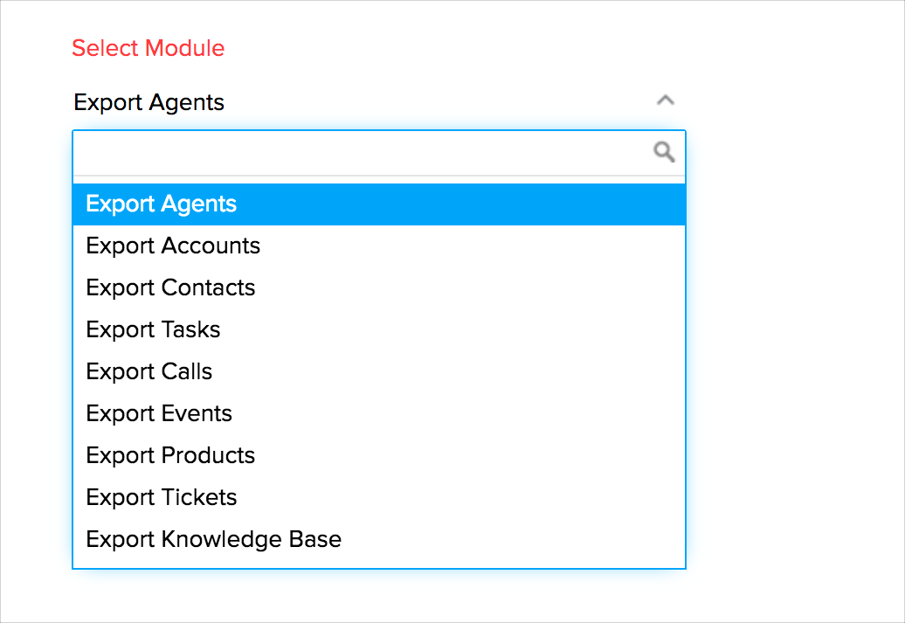
Task: Select Export Events in the dropdown
Action: coord(378,414)
